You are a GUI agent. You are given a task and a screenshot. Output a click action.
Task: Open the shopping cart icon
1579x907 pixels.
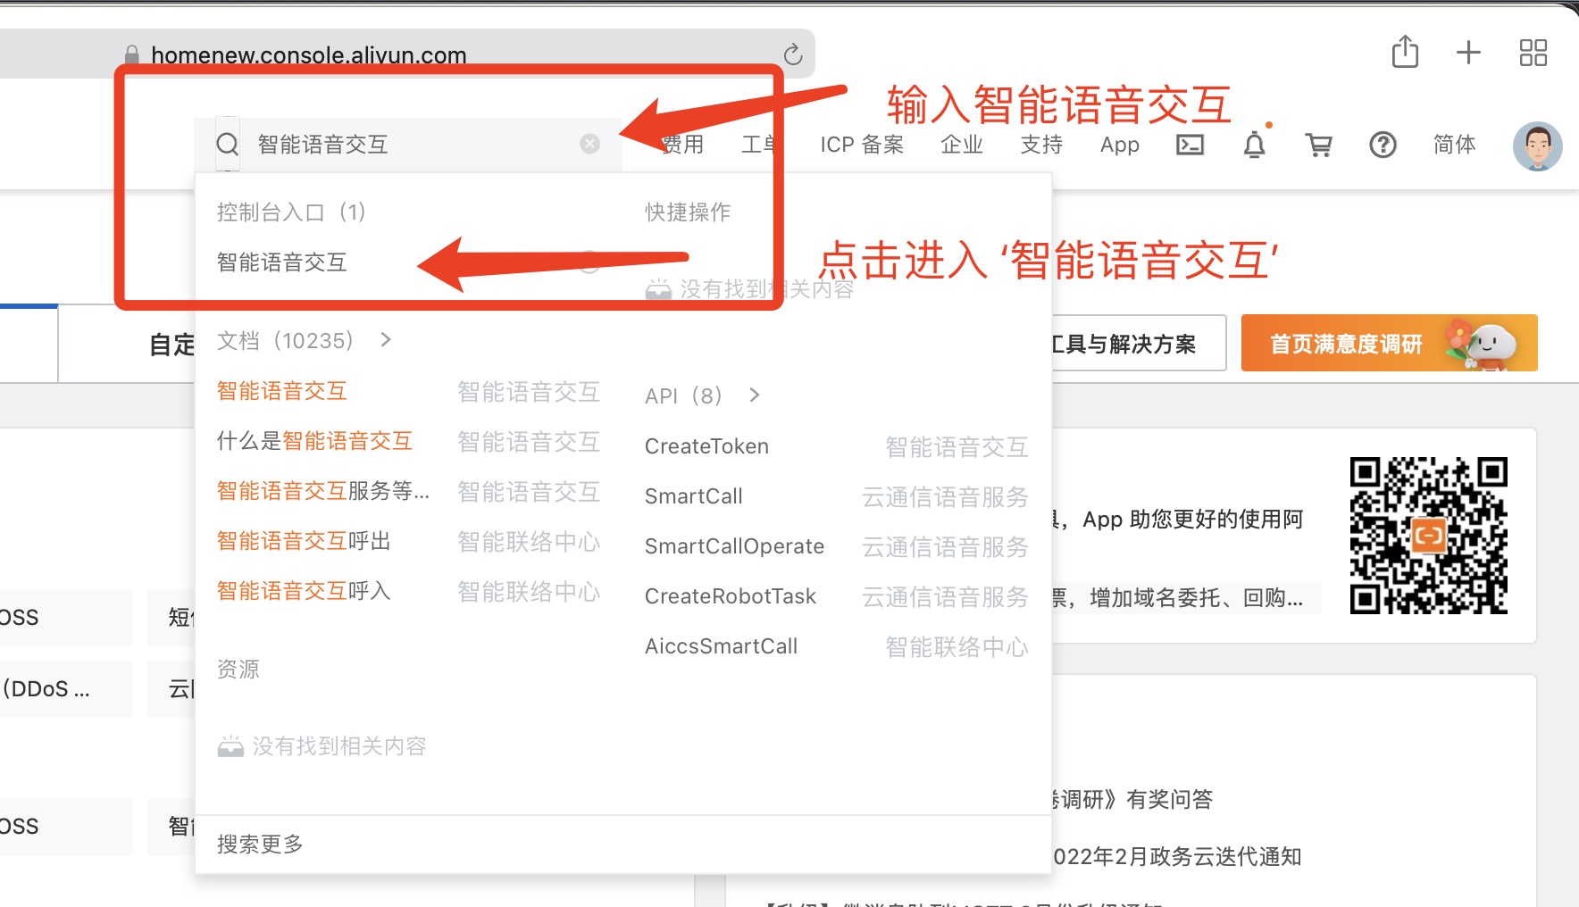coord(1318,145)
